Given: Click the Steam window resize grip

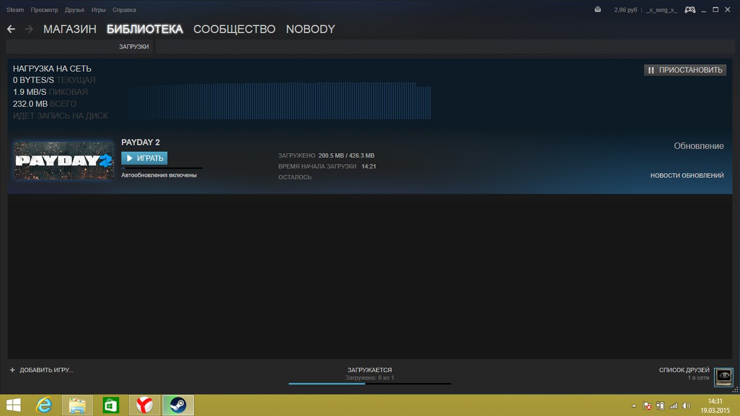Looking at the screenshot, I should click(x=735, y=389).
